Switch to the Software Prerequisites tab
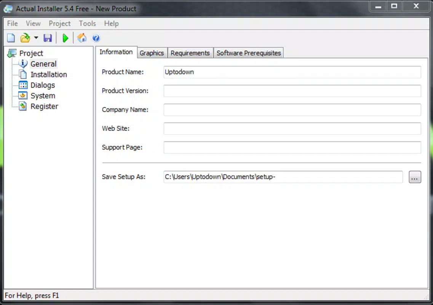This screenshot has height=305, width=433. pyautogui.click(x=249, y=53)
